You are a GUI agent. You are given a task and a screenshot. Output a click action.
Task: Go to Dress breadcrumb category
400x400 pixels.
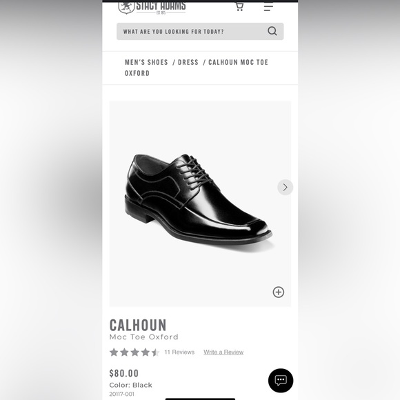pos(188,62)
